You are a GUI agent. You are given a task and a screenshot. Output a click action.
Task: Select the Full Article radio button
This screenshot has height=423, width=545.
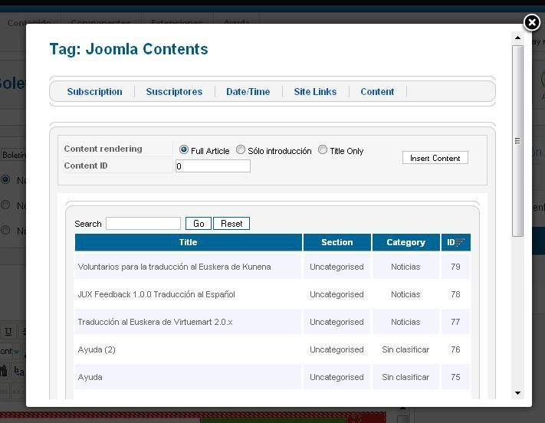[x=184, y=149]
